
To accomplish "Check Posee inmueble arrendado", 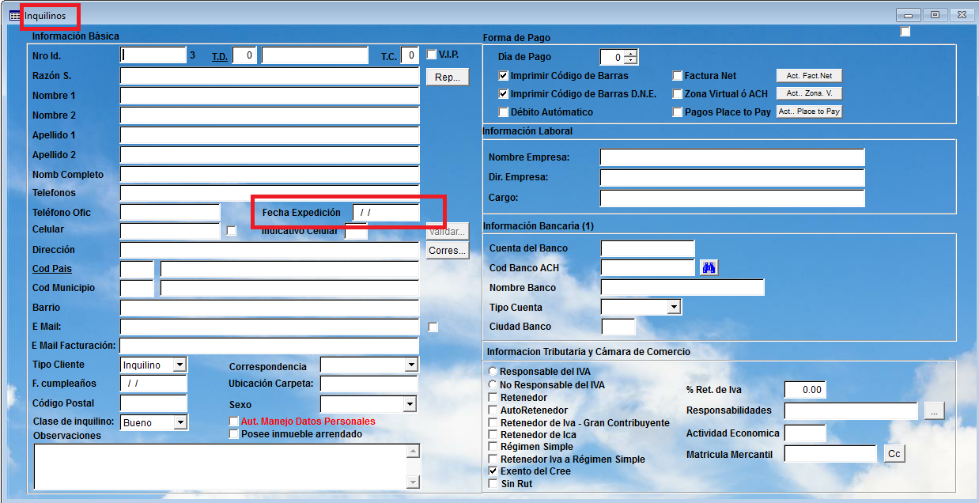I will coord(234,434).
